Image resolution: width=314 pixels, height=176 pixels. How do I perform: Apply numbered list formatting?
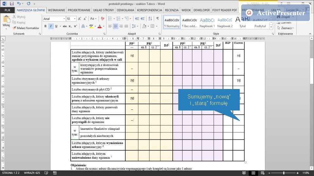coord(118,19)
